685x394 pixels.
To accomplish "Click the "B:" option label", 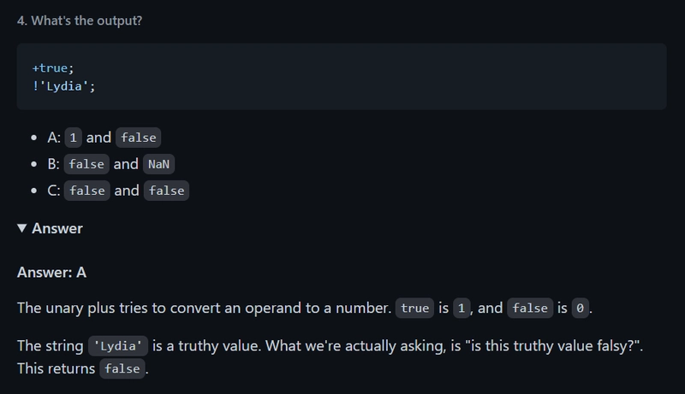I will pyautogui.click(x=53, y=164).
